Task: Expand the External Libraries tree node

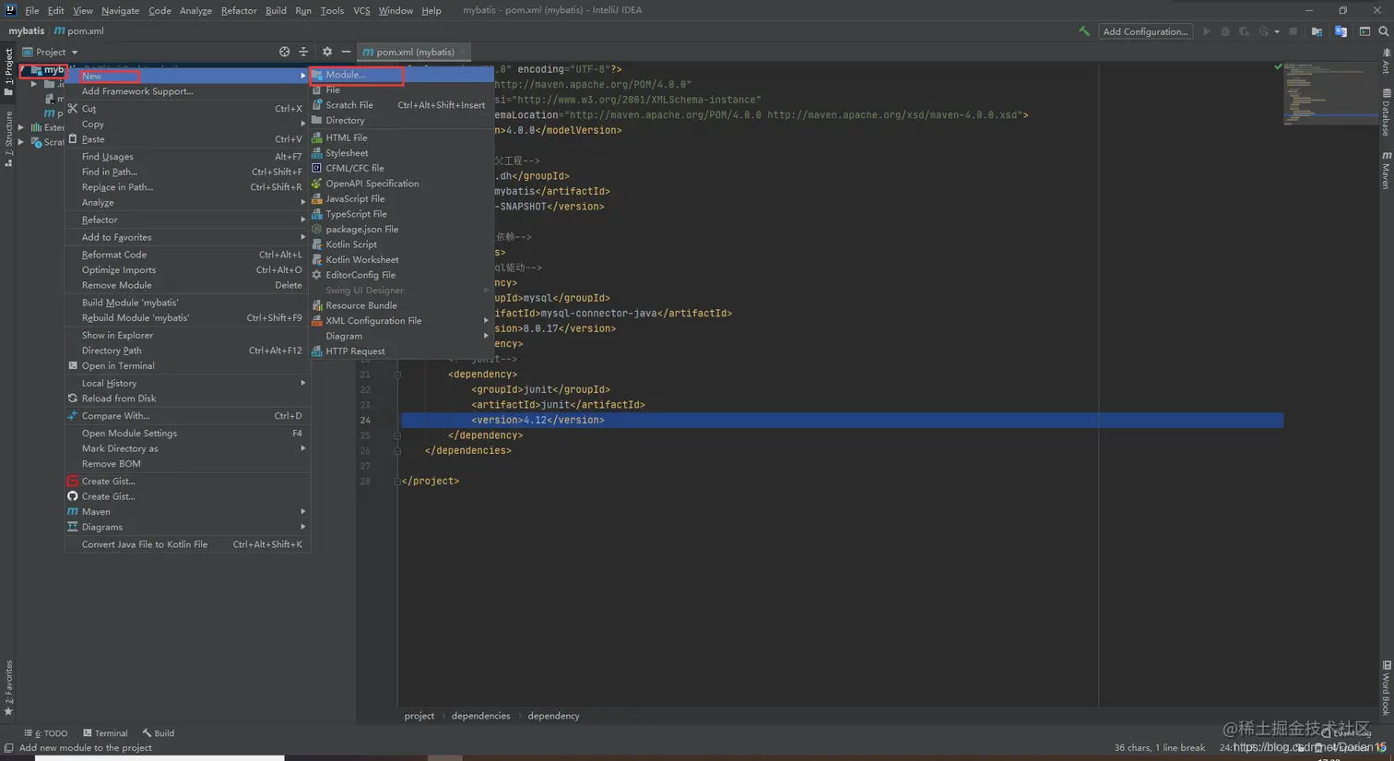Action: [20, 127]
